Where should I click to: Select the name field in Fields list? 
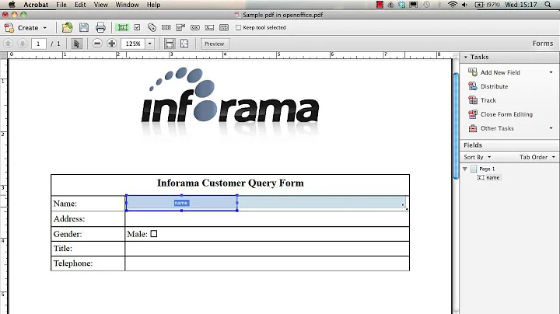tap(492, 177)
